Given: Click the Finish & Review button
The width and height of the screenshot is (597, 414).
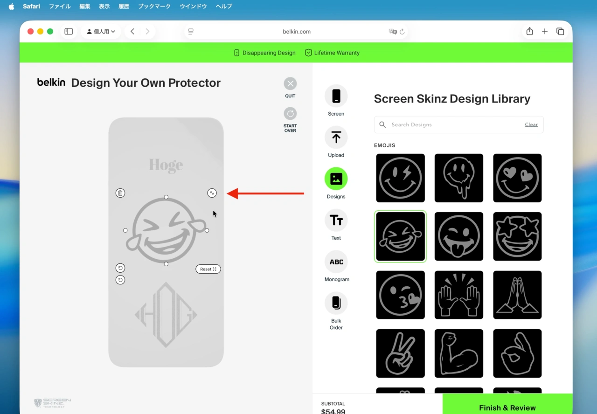Looking at the screenshot, I should click(507, 407).
